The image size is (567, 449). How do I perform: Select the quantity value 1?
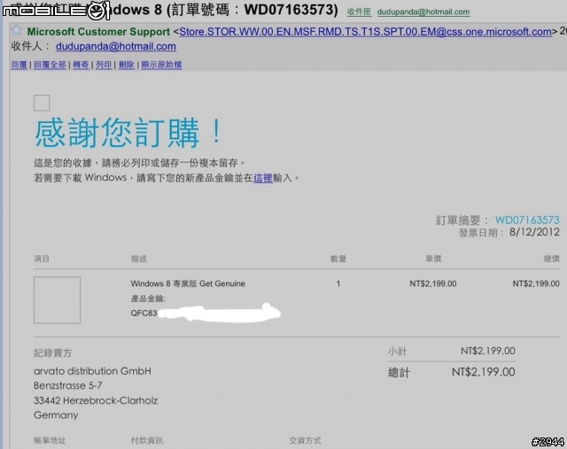(x=338, y=283)
